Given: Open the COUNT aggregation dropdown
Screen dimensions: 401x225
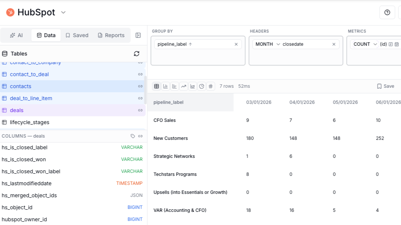Looking at the screenshot, I should [365, 44].
